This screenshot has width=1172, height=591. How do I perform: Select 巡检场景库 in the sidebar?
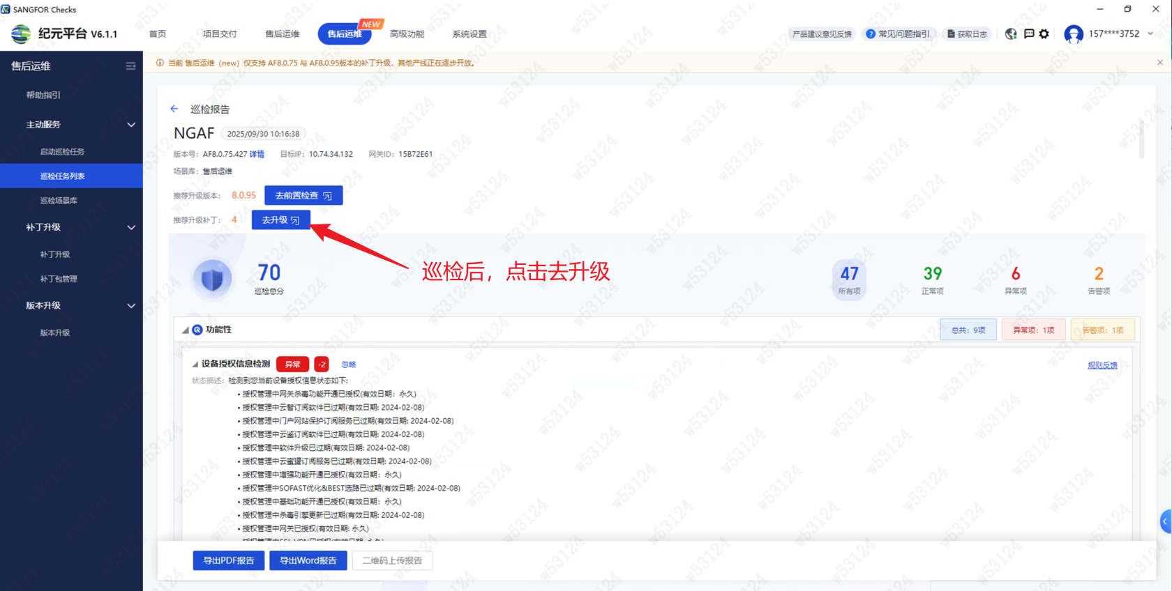[59, 201]
